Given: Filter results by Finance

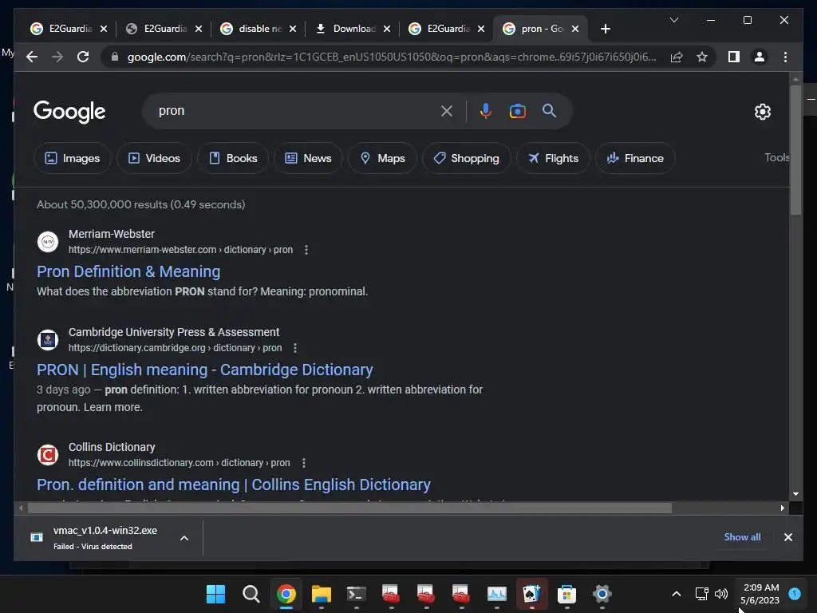Looking at the screenshot, I should 635,158.
